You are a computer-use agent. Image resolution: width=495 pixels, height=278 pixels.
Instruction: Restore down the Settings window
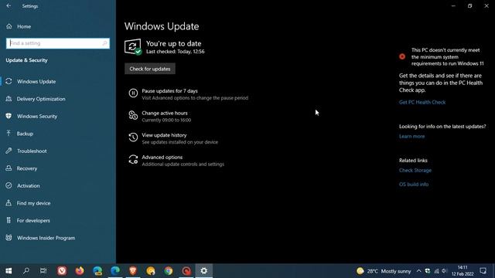click(469, 5)
